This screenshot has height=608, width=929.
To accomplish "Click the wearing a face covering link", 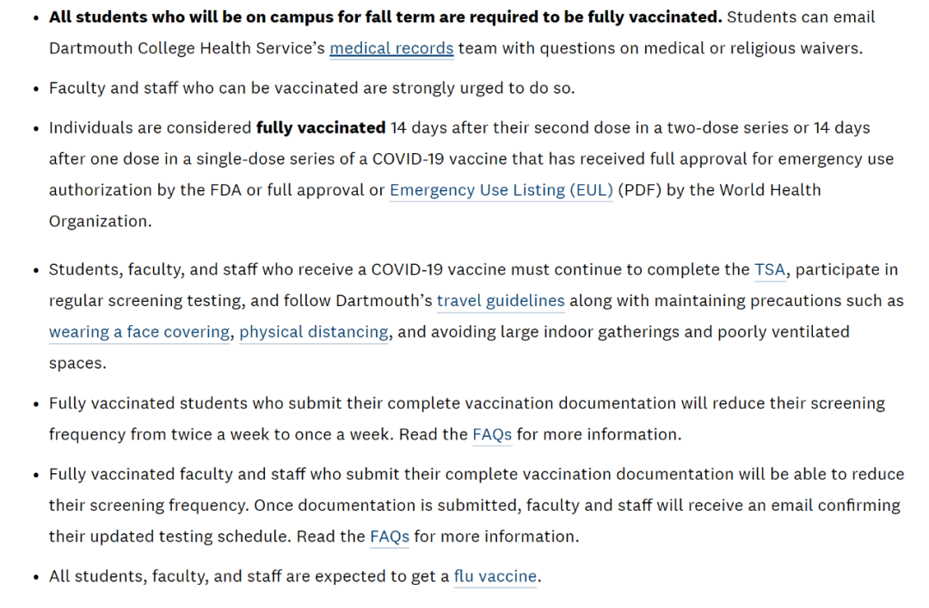I will 139,332.
